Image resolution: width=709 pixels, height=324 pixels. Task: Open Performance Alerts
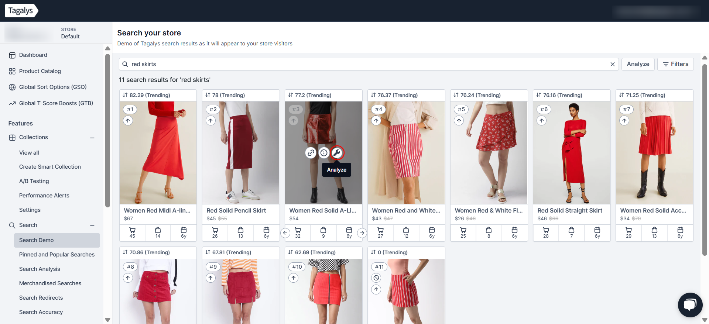coord(44,196)
